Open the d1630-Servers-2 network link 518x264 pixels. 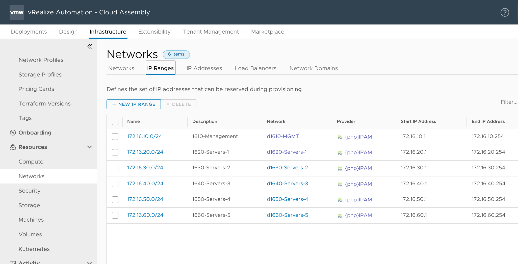click(287, 168)
